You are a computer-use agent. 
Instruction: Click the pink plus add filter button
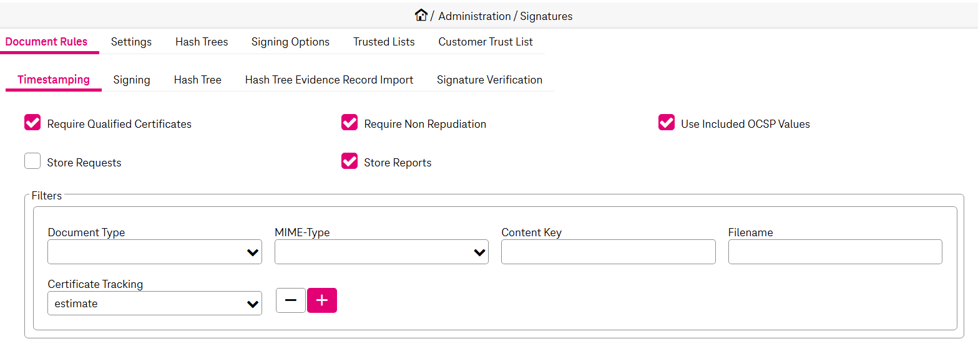(322, 300)
